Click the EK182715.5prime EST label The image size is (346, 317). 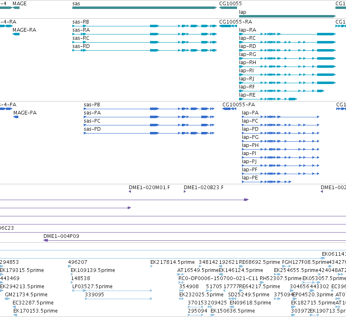pos(313,303)
